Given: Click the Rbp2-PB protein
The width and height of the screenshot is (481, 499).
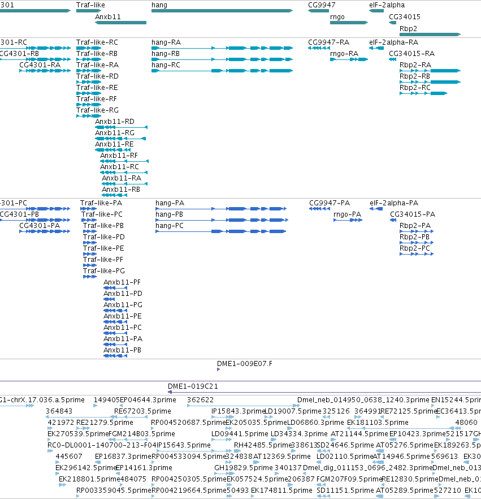Looking at the screenshot, I should (x=417, y=243).
